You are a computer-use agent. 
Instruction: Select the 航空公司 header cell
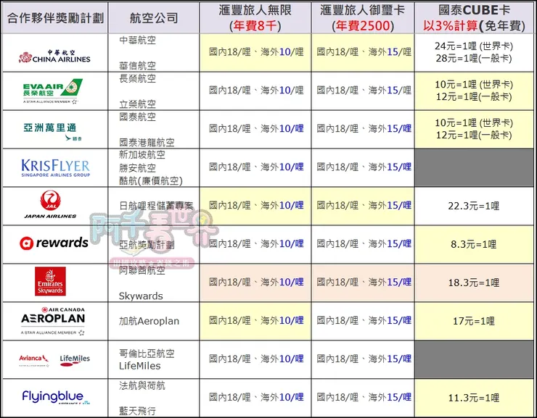tap(154, 18)
